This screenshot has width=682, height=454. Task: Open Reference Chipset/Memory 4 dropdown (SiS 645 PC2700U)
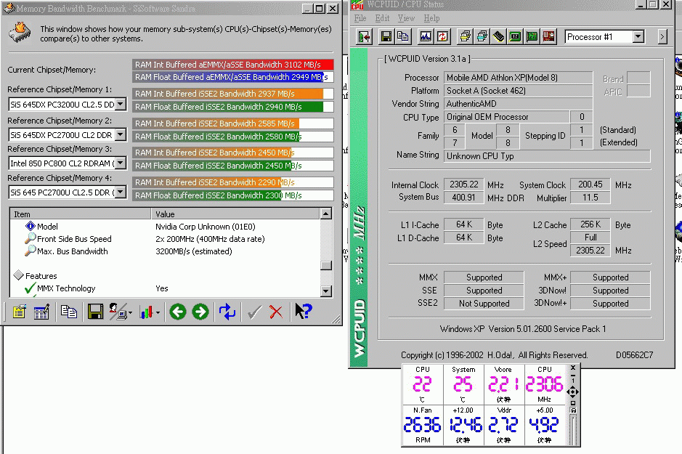click(x=121, y=192)
